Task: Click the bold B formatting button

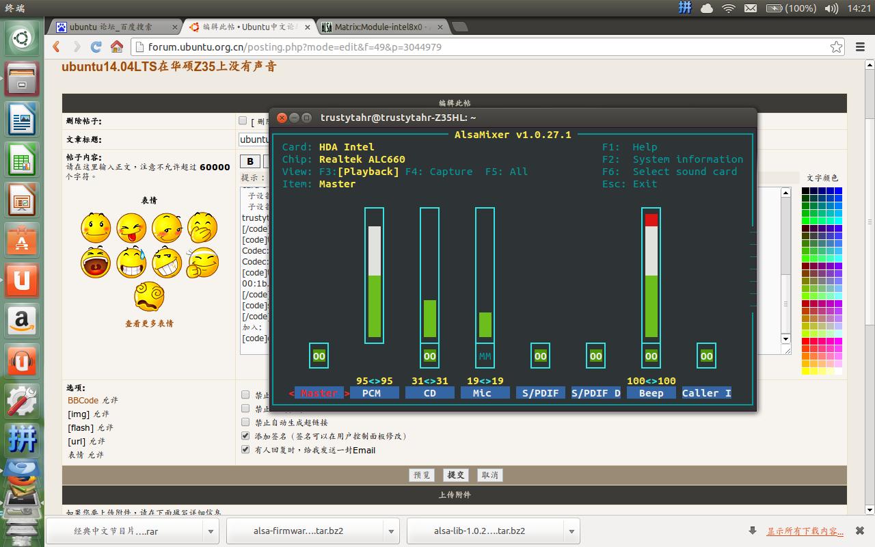Action: click(250, 161)
